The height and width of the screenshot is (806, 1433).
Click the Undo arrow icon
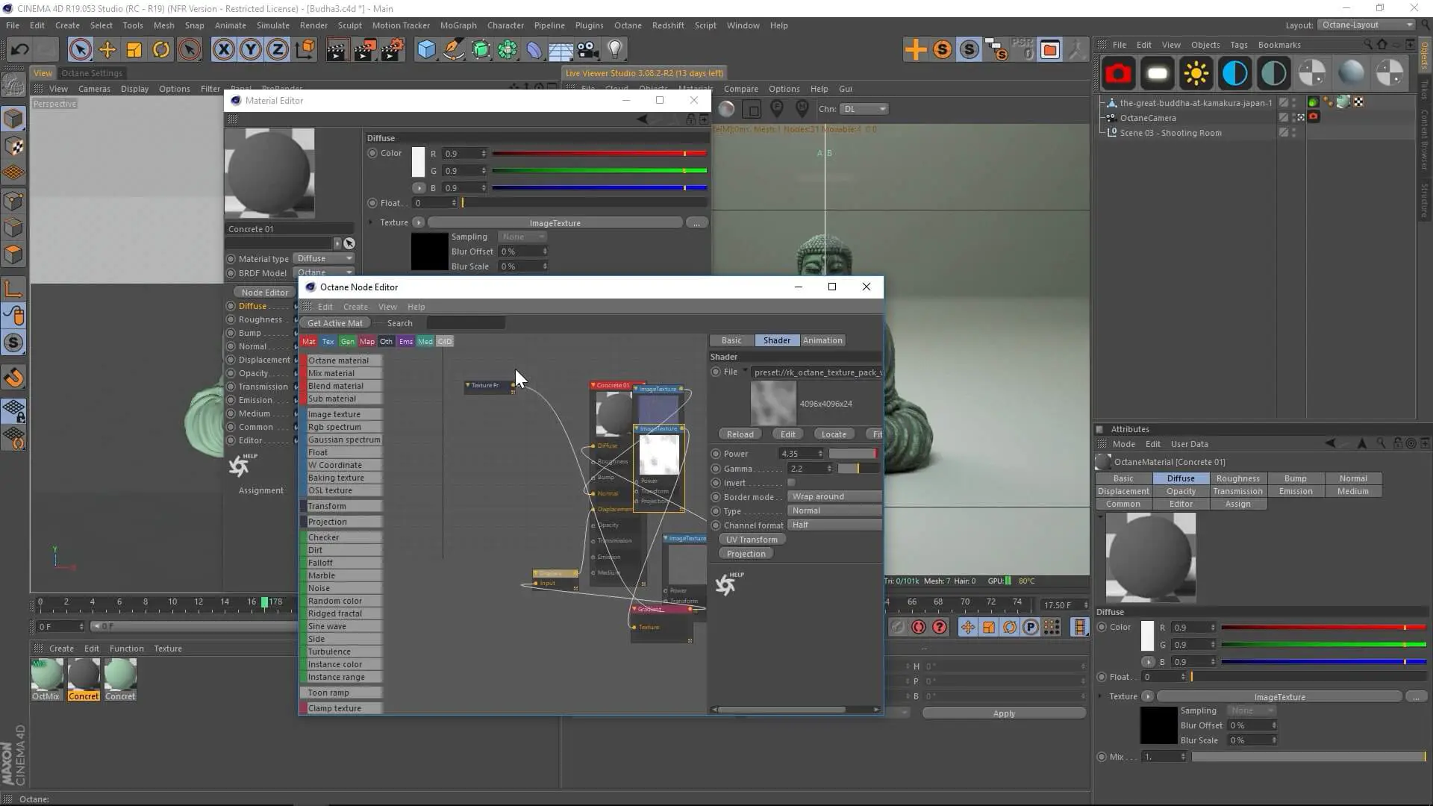(20, 49)
